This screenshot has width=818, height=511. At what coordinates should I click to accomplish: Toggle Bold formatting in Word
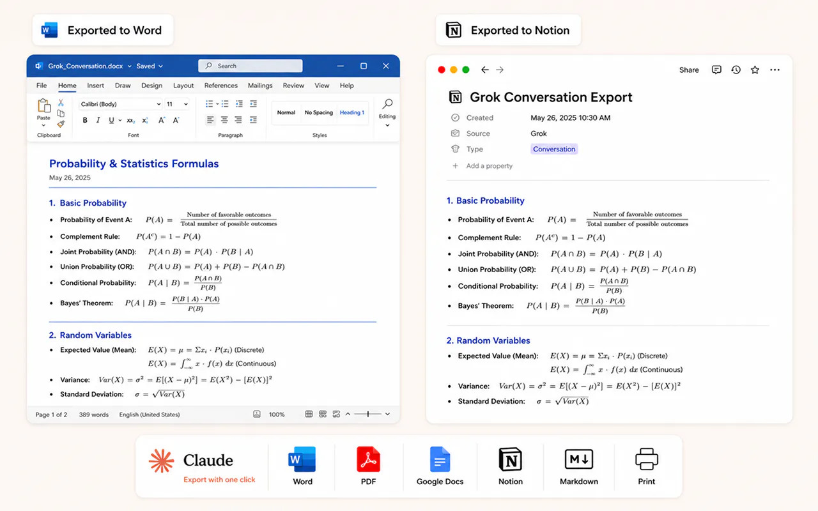tap(85, 120)
